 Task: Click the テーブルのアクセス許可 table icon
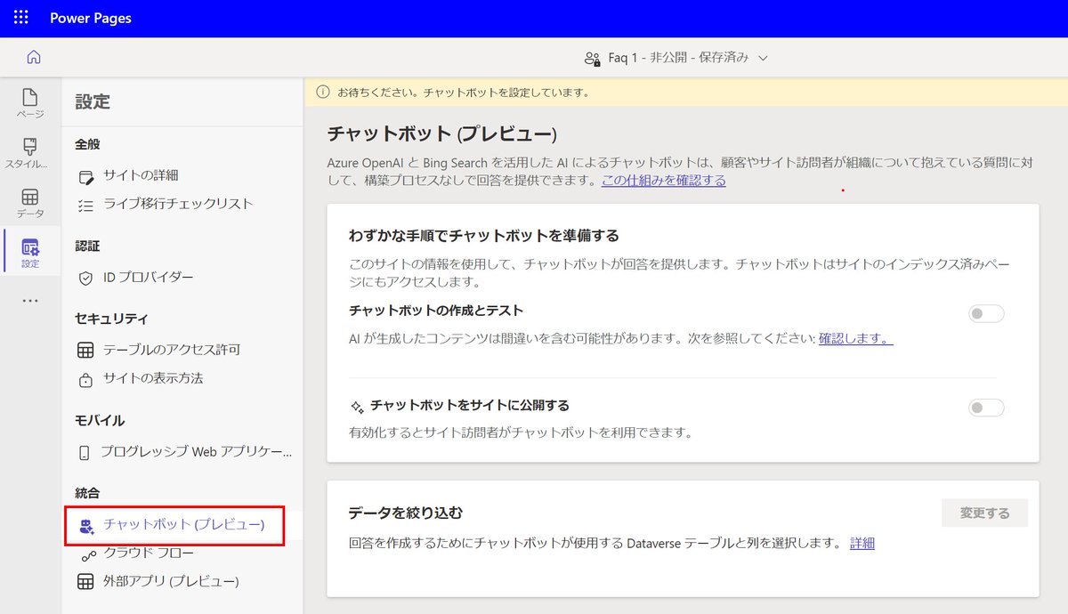click(x=85, y=350)
